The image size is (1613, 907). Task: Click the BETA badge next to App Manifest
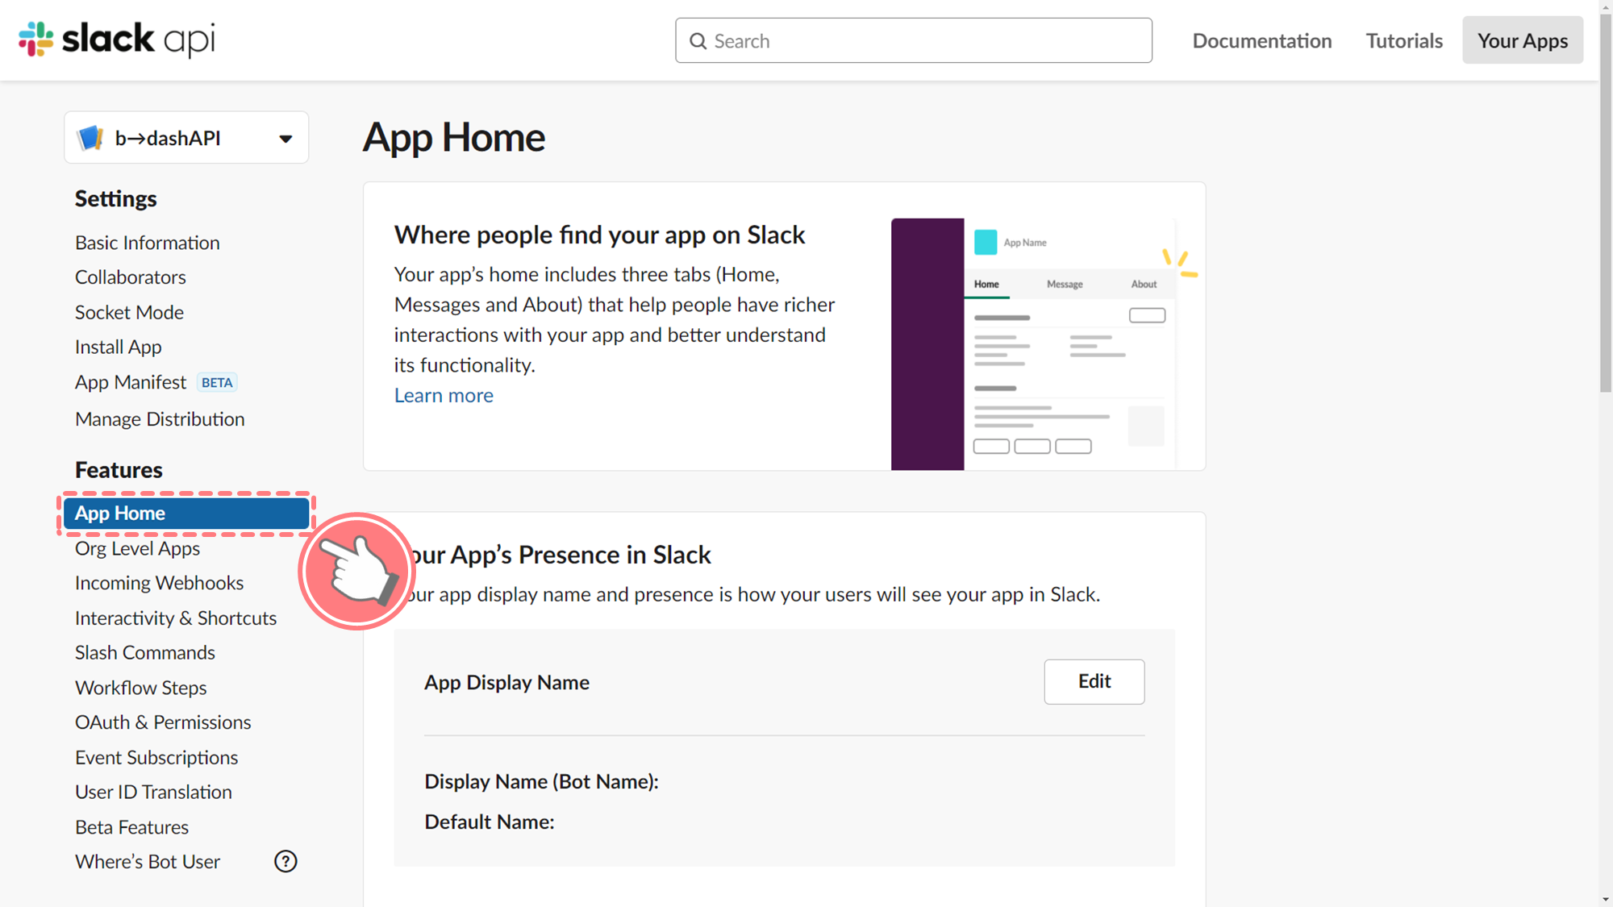point(217,382)
